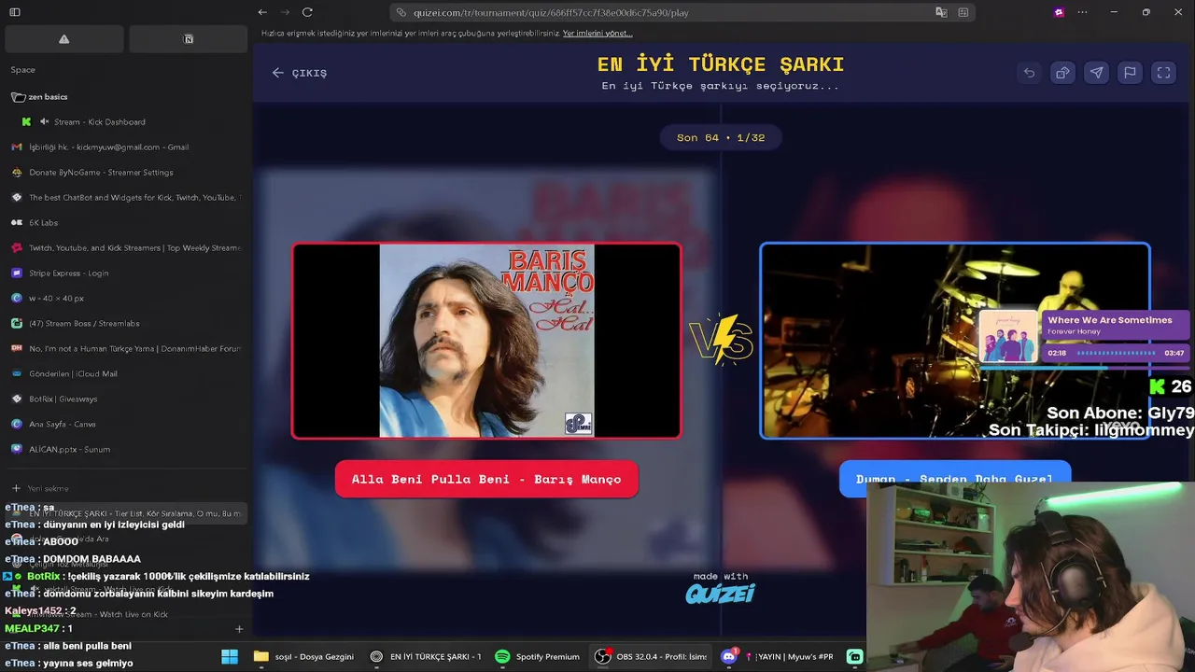Switch to EN İYİ TÜRKÇE ŞARKI taskbar window

pyautogui.click(x=426, y=656)
